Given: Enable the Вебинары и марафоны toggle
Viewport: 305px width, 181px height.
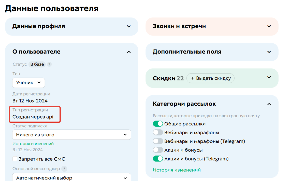Looking at the screenshot, I should coord(158,132).
